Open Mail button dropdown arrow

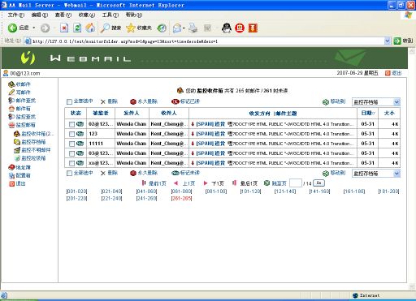tap(184, 28)
